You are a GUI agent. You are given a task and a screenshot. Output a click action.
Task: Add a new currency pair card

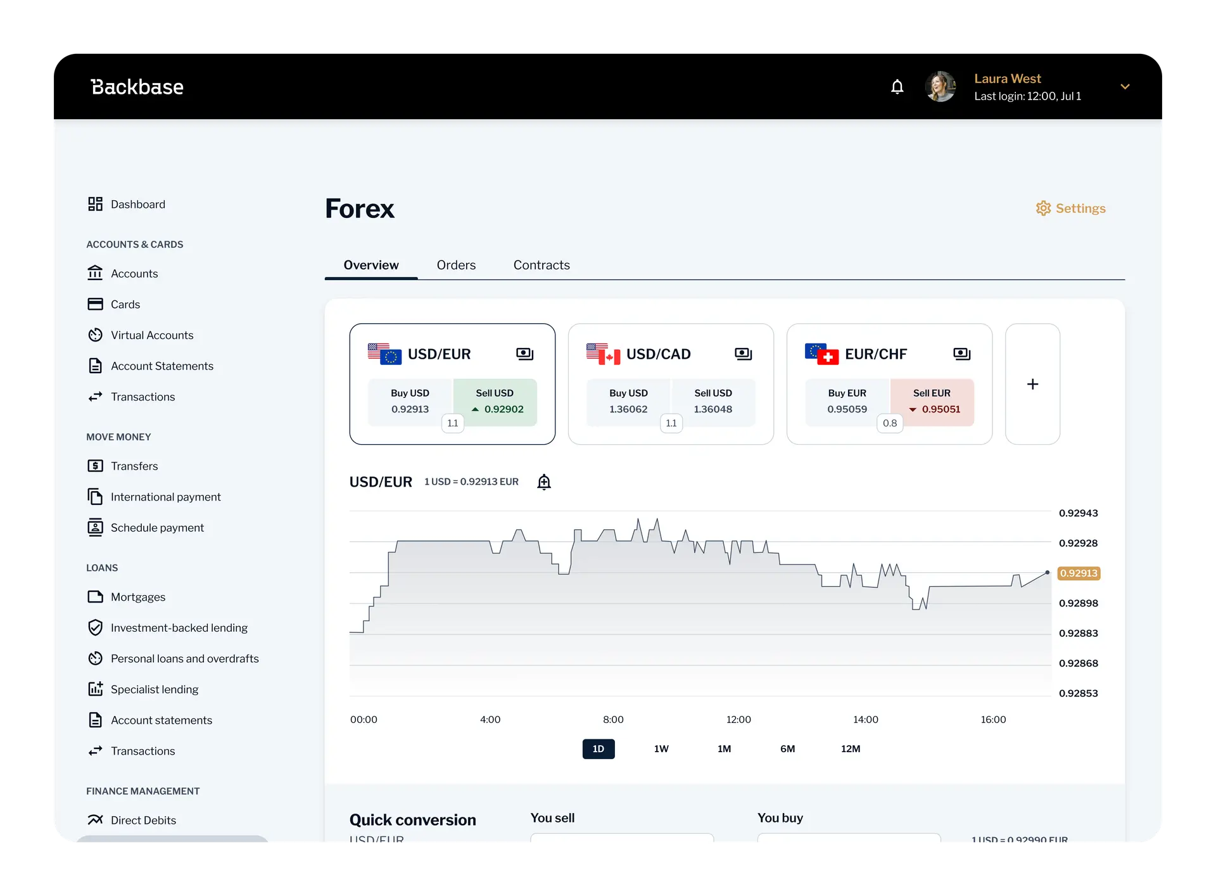click(1032, 384)
